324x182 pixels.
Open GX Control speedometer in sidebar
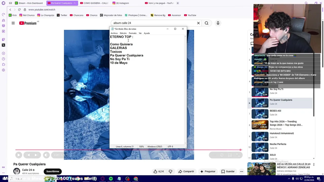(x=4, y=14)
